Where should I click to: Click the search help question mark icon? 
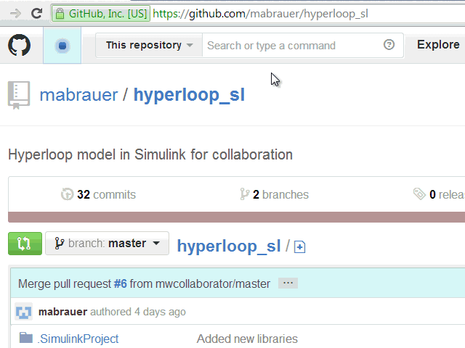(389, 45)
